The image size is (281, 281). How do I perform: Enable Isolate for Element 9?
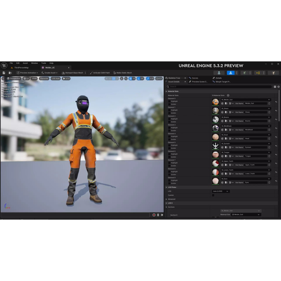(169, 183)
